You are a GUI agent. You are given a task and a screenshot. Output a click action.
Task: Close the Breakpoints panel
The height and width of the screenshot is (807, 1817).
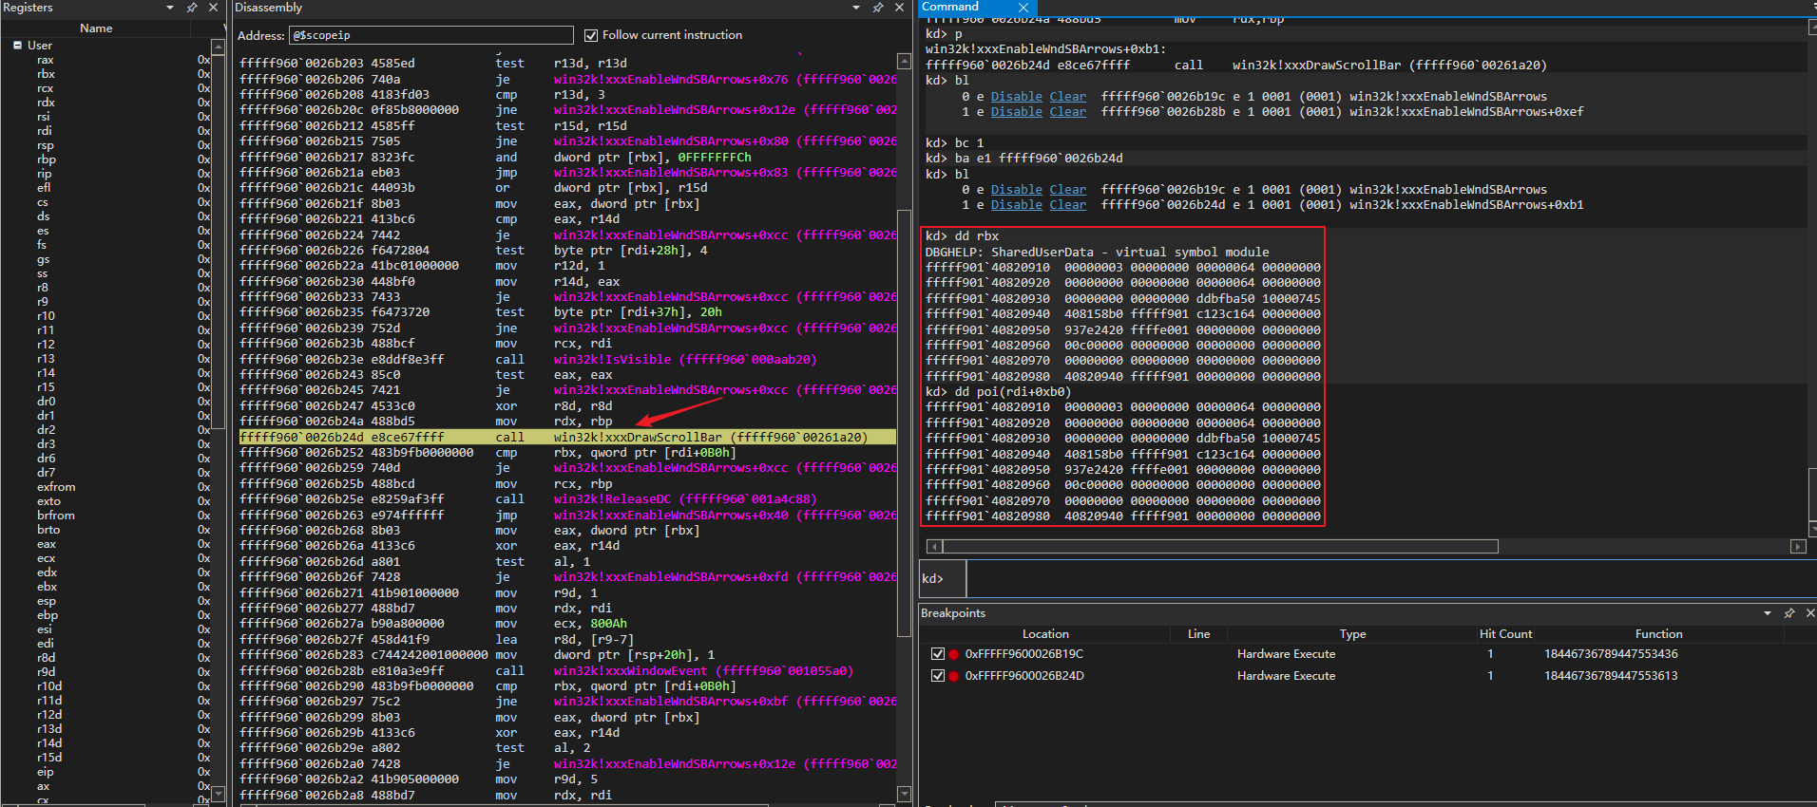(1810, 613)
